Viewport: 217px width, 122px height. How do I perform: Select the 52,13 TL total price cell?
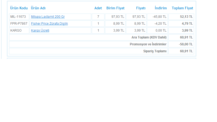pos(186,17)
